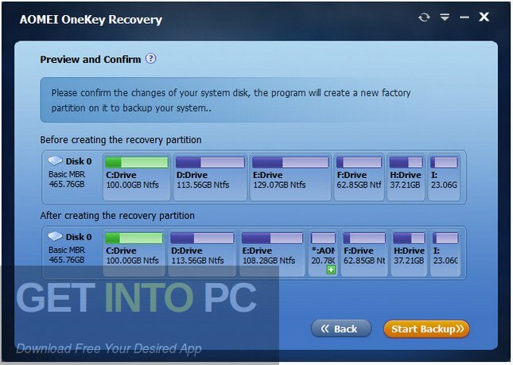Select F:Drive 62.85GB in the After layout
Screen dimensions: 513x365
pyautogui.click(x=364, y=253)
